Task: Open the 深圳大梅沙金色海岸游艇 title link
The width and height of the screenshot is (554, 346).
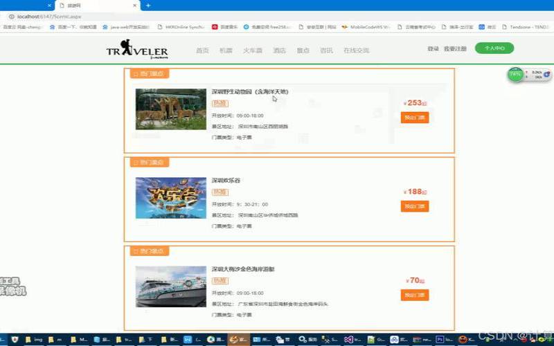Action: point(243,269)
